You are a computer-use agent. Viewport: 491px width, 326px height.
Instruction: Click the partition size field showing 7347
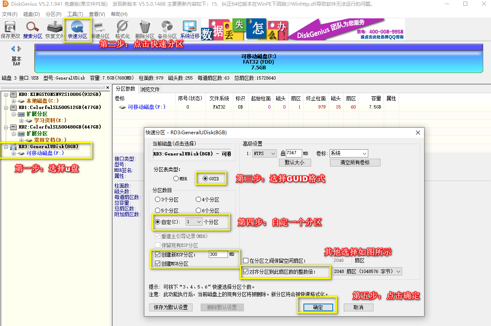294,153
